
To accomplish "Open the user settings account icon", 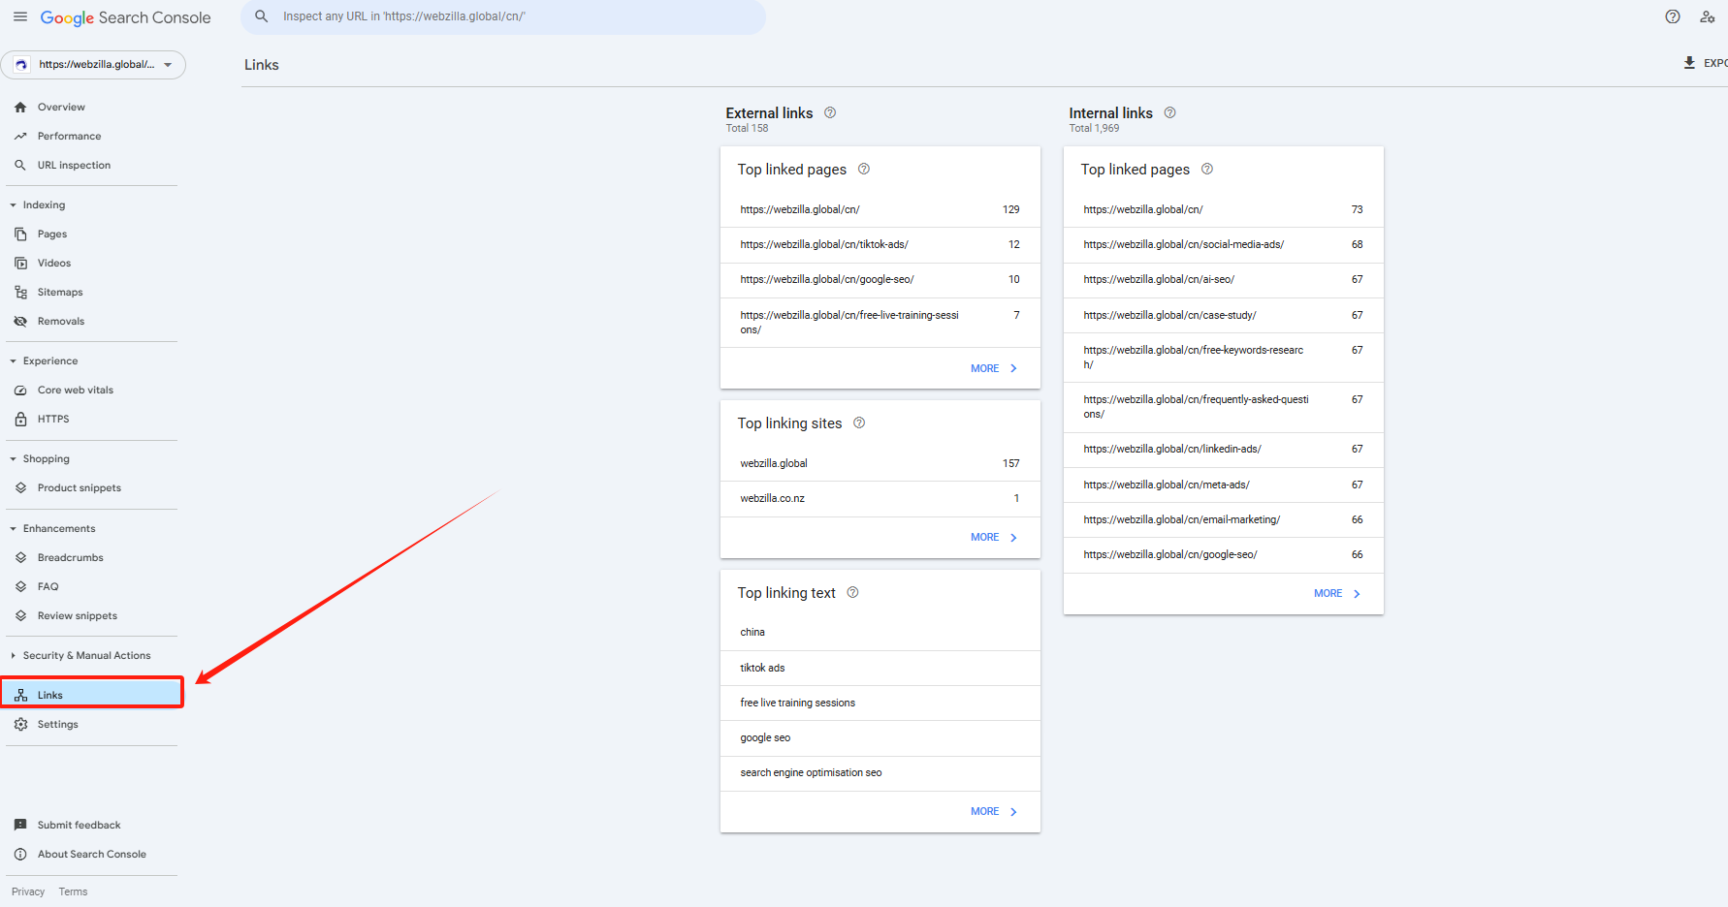I will [x=1708, y=16].
